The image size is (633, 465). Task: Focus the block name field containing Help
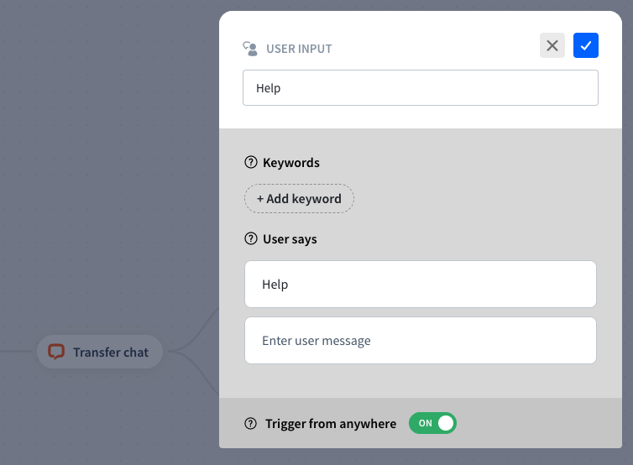click(x=420, y=88)
